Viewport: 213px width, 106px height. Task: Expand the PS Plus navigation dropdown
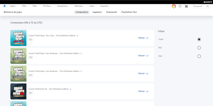(47, 6)
